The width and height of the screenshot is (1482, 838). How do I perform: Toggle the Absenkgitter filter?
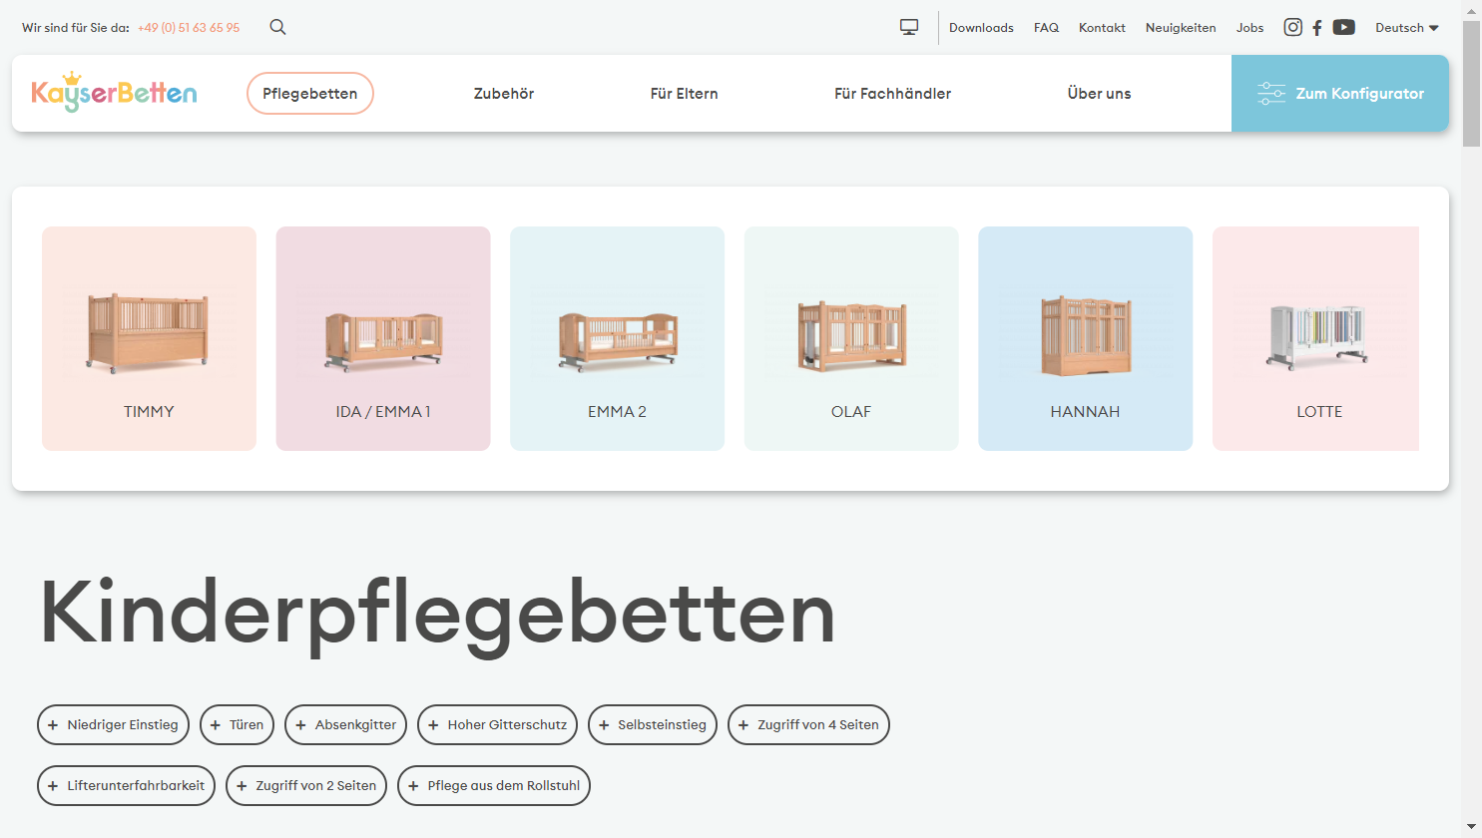pyautogui.click(x=345, y=725)
